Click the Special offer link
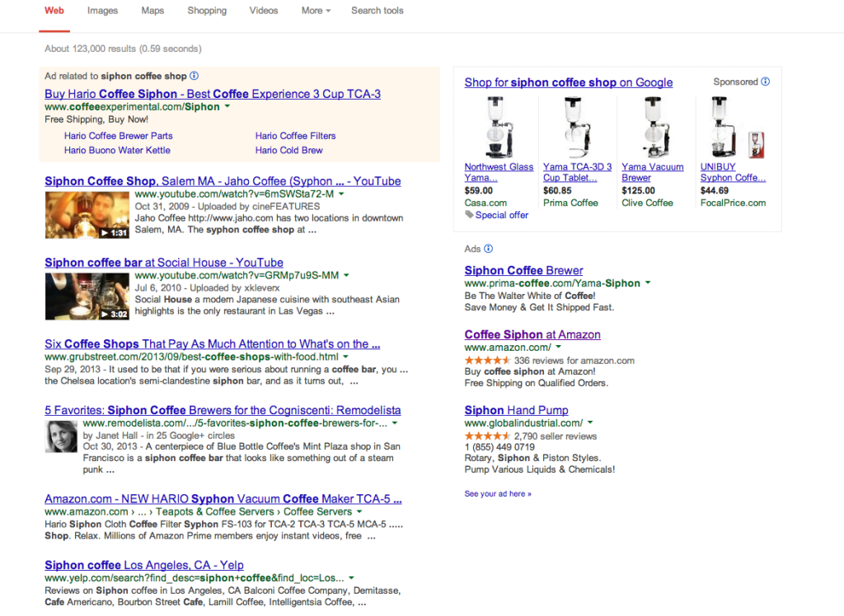The width and height of the screenshot is (844, 616). pyautogui.click(x=502, y=215)
